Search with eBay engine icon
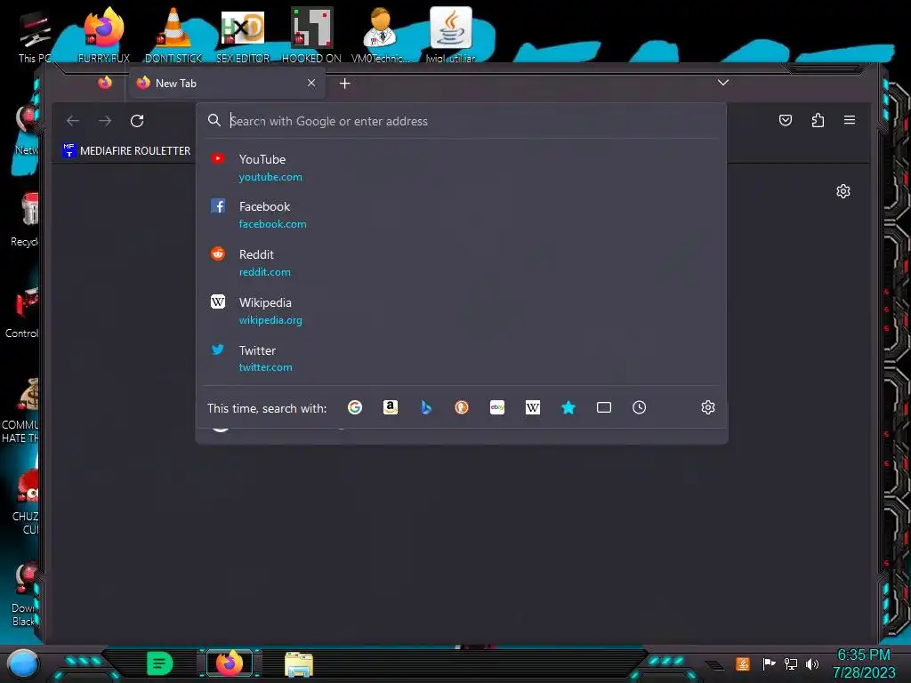Viewport: 911px width, 683px height. (x=497, y=407)
